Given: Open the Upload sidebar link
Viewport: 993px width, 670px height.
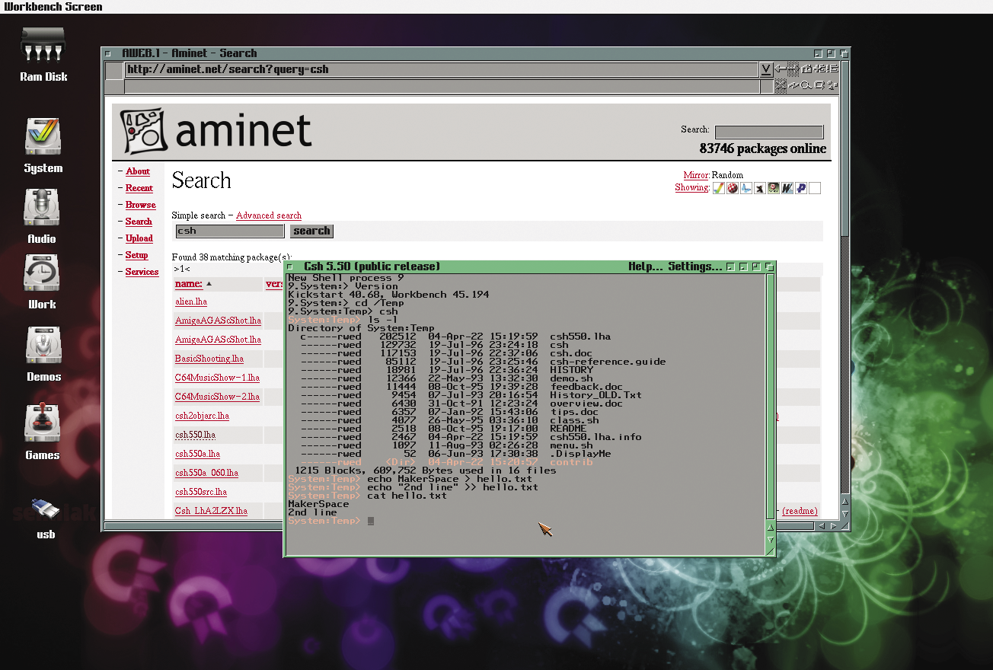Looking at the screenshot, I should [139, 238].
